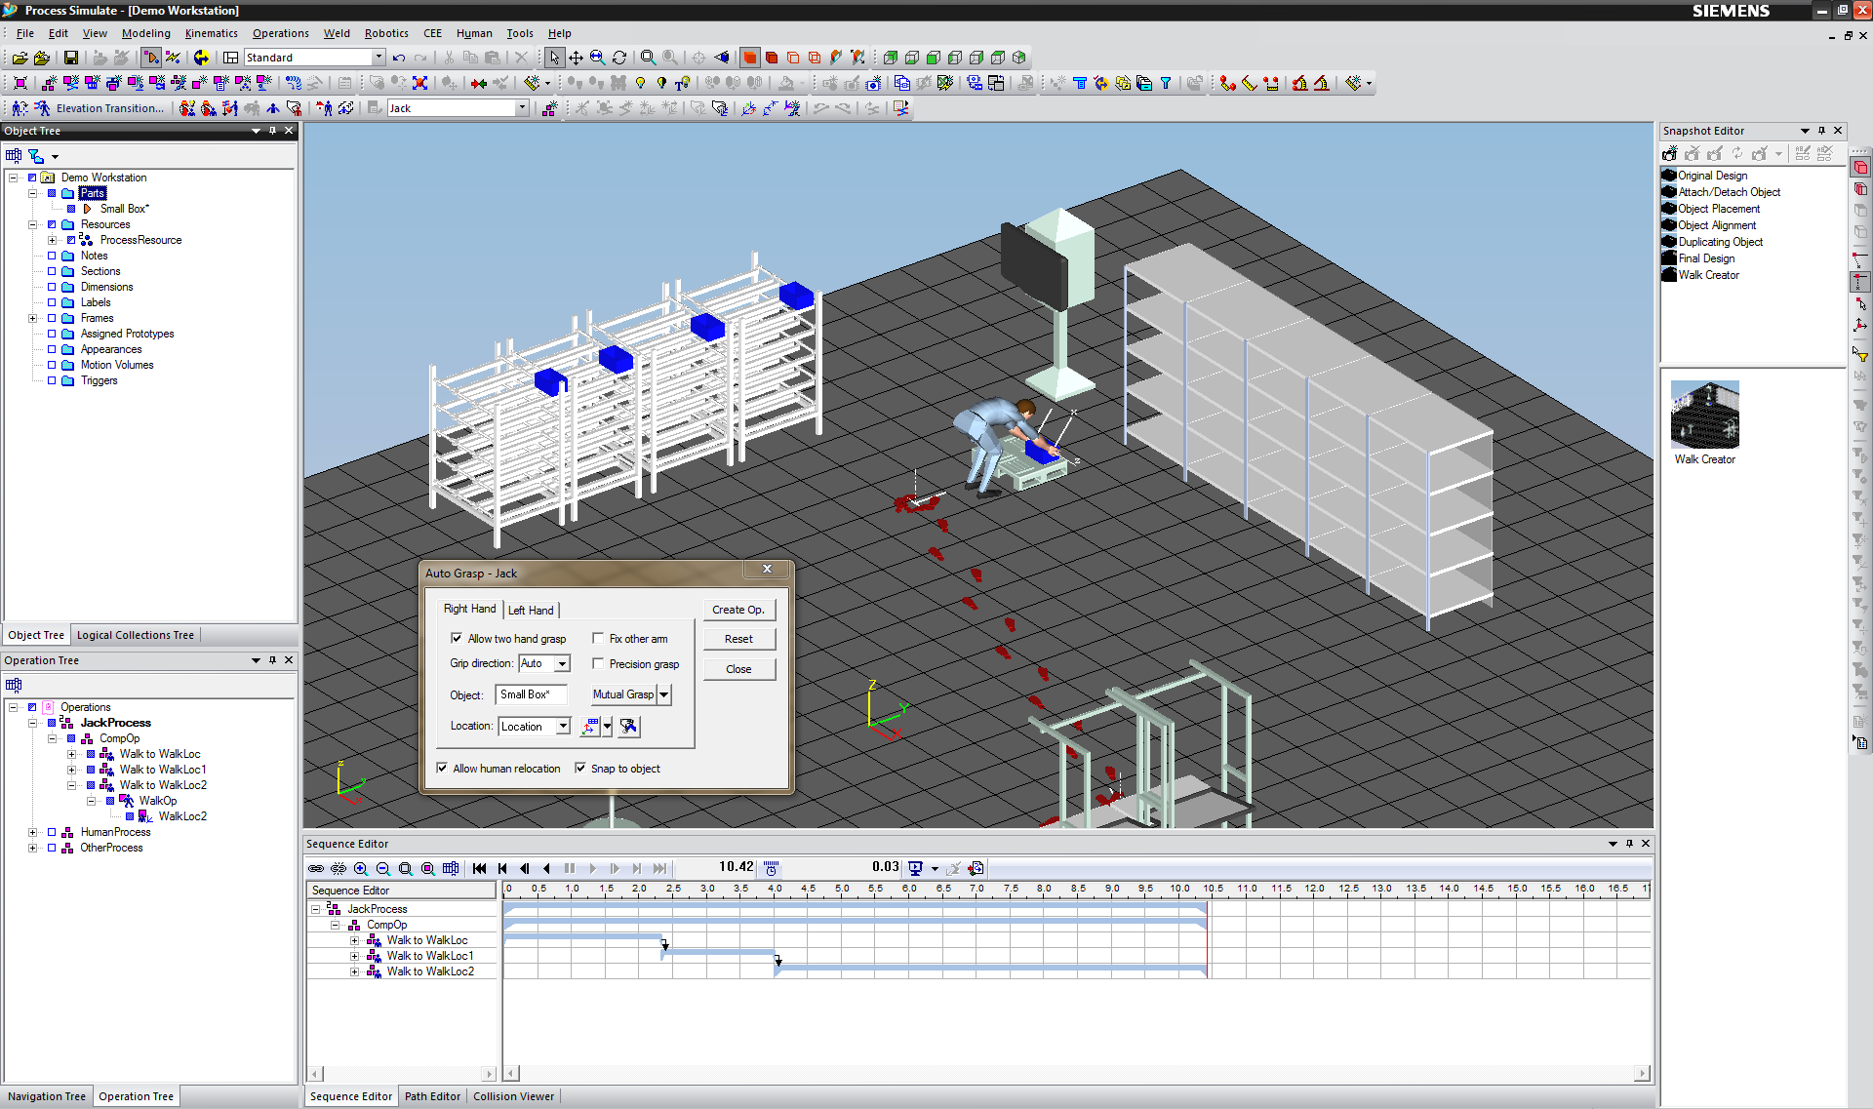This screenshot has width=1873, height=1109.
Task: Click the Operation Tree customize columns icon
Action: tap(14, 686)
